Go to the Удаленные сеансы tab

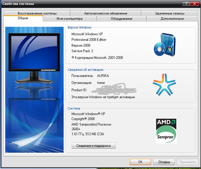[170, 13]
